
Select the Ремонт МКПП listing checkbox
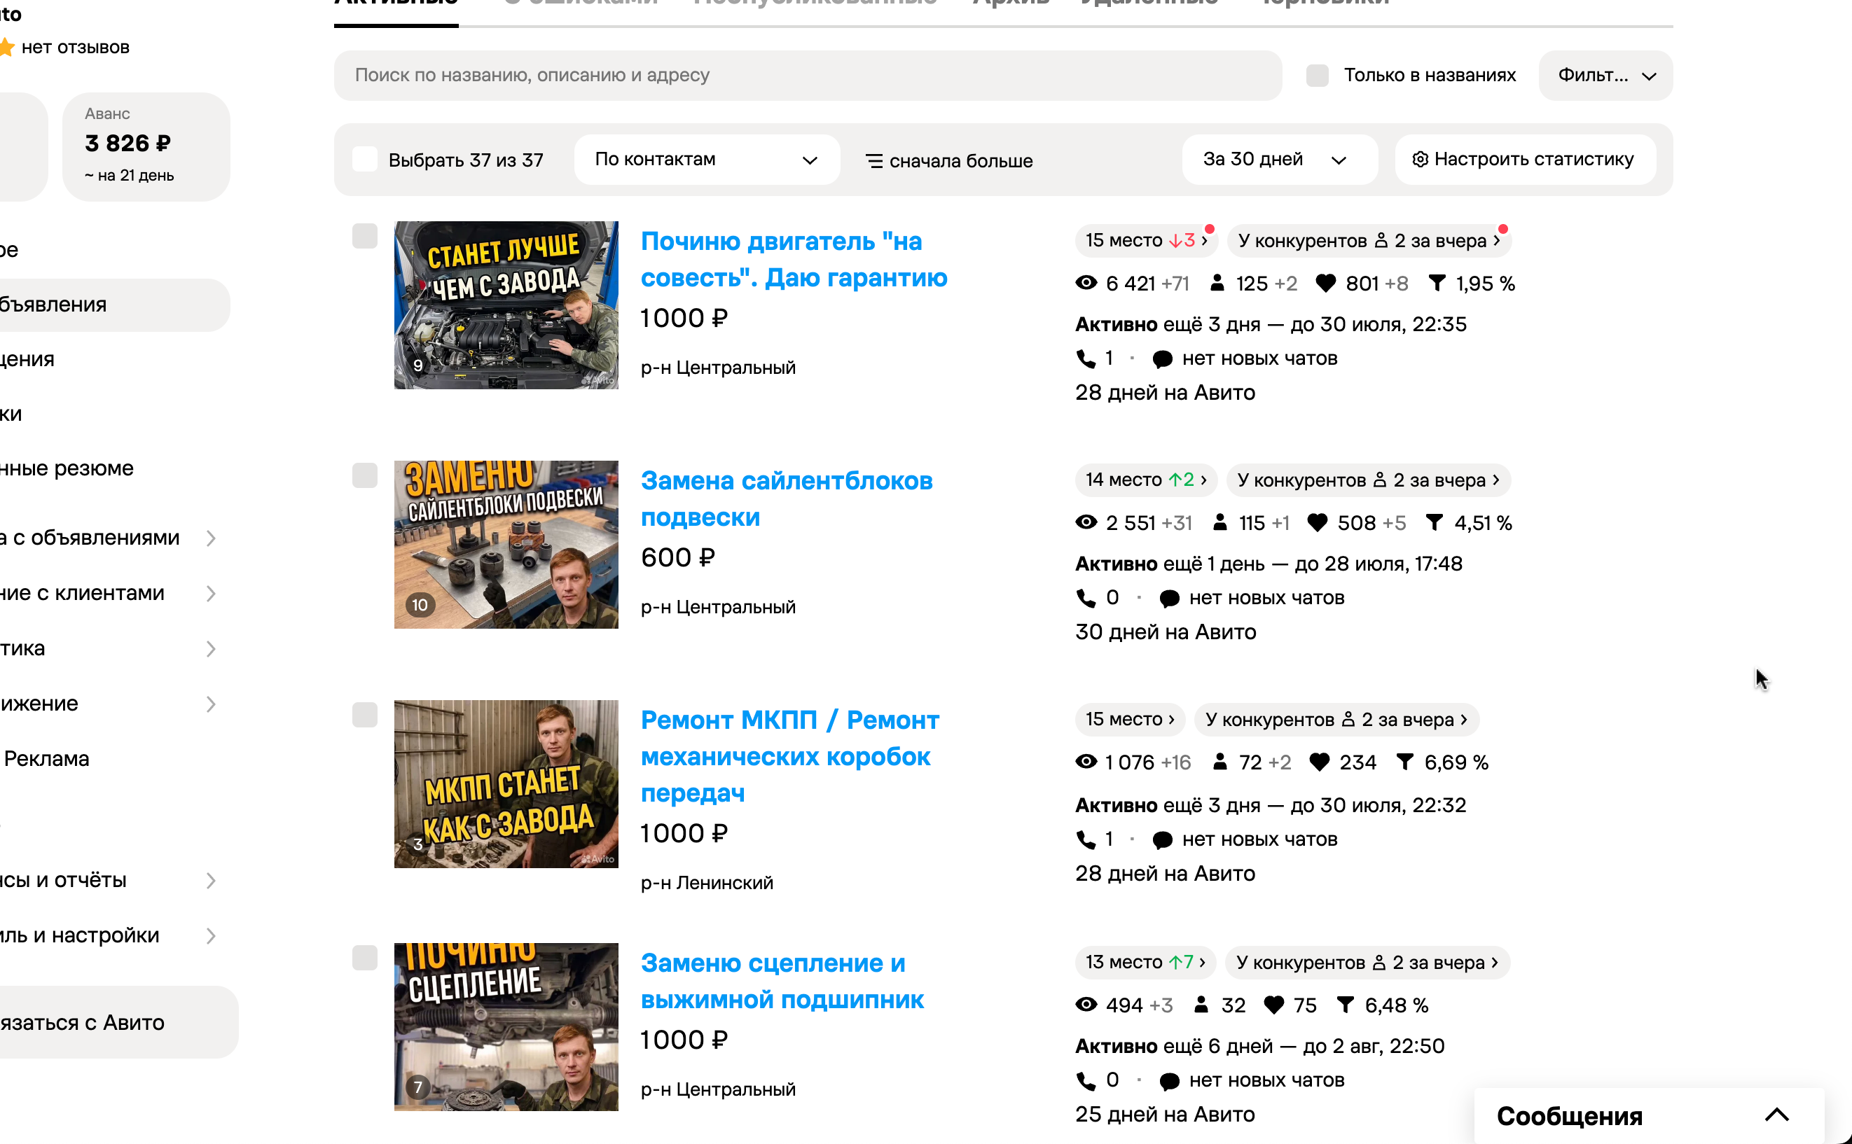pyautogui.click(x=365, y=715)
